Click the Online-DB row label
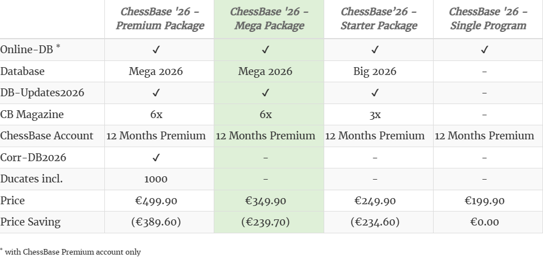Image resolution: width=543 pixels, height=263 pixels. click(x=27, y=50)
